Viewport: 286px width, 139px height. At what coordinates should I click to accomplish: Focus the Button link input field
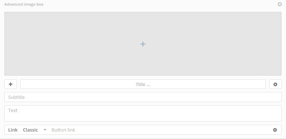160,130
